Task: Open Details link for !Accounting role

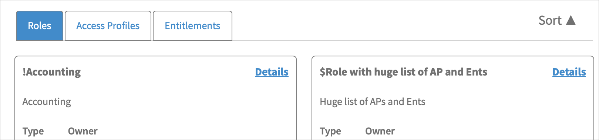Action: [x=272, y=72]
